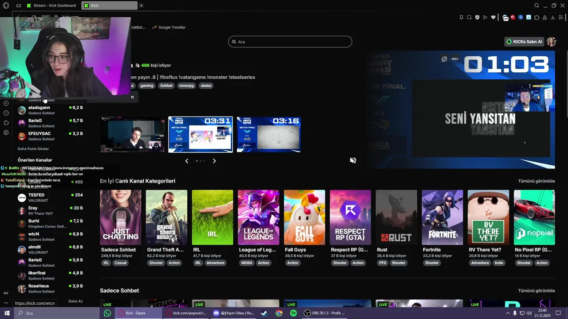Image resolution: width=568 pixels, height=319 pixels.
Task: Open EFEUYGAC channel in sidebar
Action: (x=50, y=136)
